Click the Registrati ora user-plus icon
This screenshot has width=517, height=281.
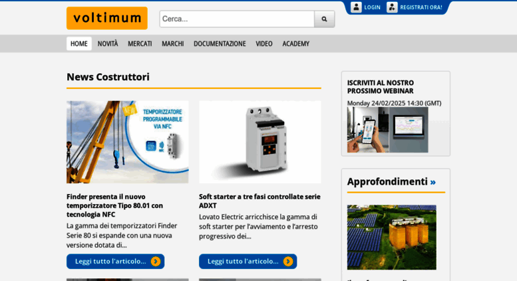tap(392, 7)
